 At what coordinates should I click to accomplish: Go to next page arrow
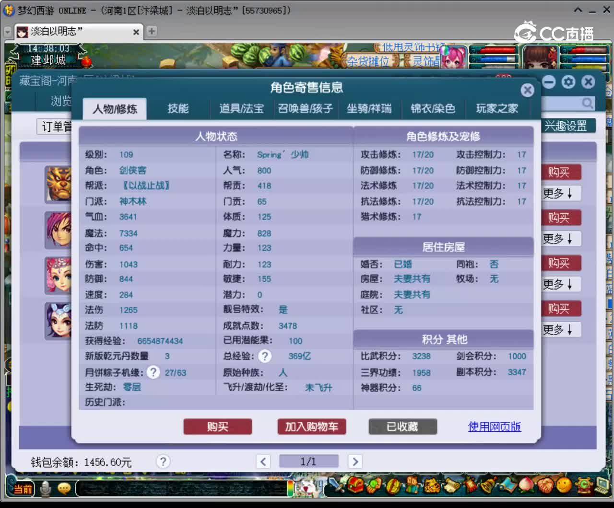(x=355, y=462)
